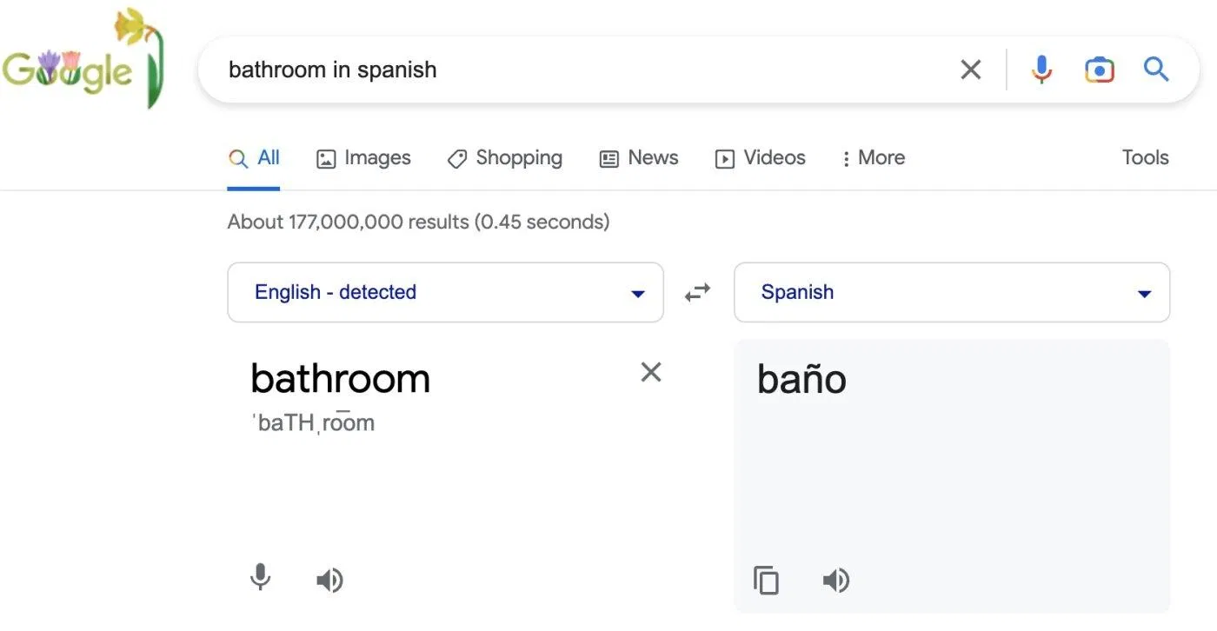Go to the Videos tab
The height and width of the screenshot is (631, 1217).
pyautogui.click(x=760, y=157)
